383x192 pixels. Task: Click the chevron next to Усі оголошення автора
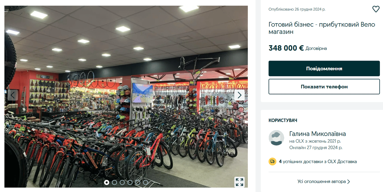[x=349, y=182]
